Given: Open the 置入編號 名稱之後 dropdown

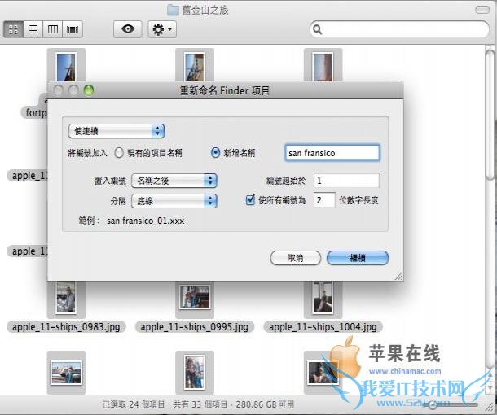Looking at the screenshot, I should 174,181.
